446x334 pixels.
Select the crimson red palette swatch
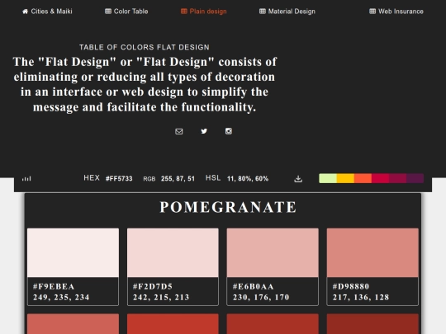point(380,178)
